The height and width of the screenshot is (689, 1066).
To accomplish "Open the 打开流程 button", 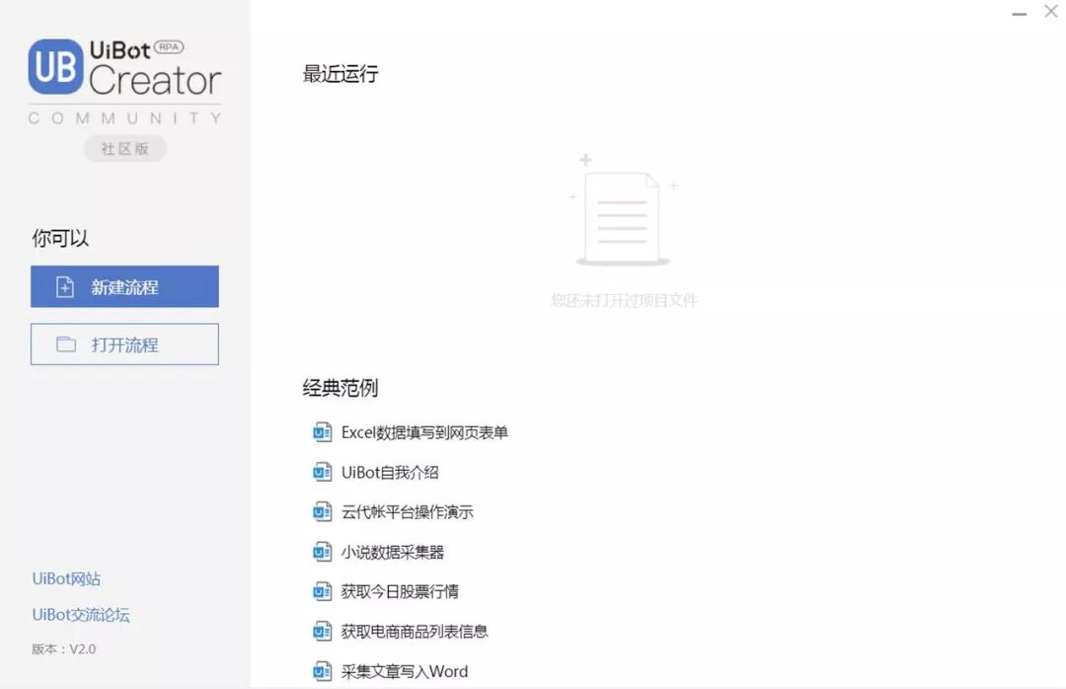I will point(124,344).
